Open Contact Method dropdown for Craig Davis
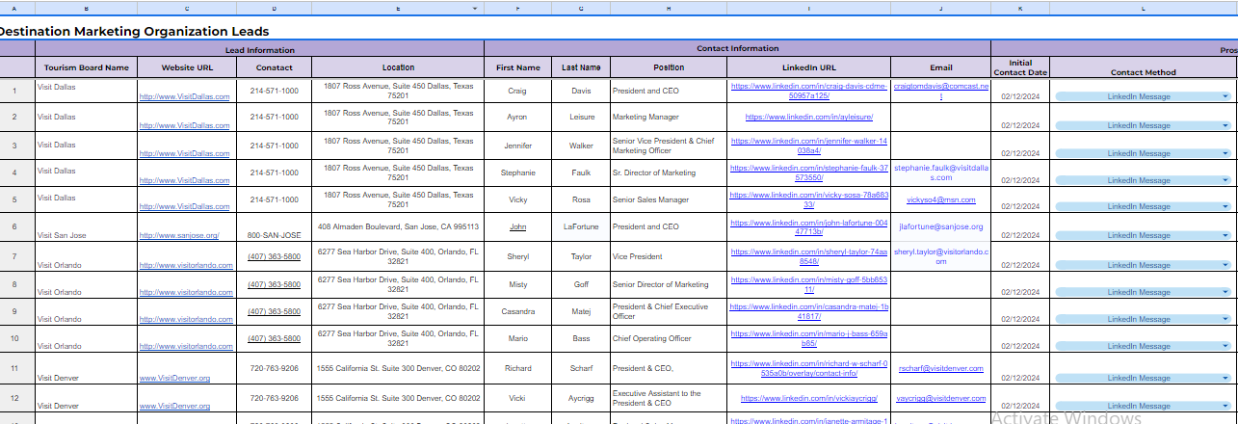1238x424 pixels. click(1225, 96)
